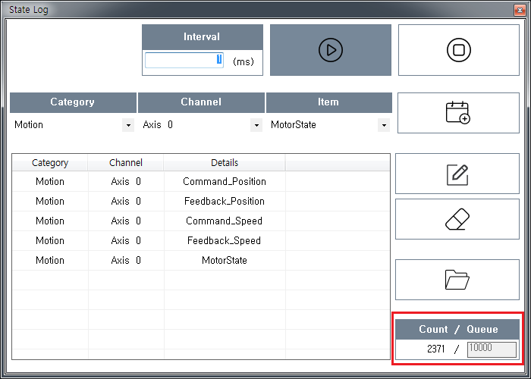This screenshot has height=379, width=531.
Task: Click the calendar add icon button
Action: [458, 113]
